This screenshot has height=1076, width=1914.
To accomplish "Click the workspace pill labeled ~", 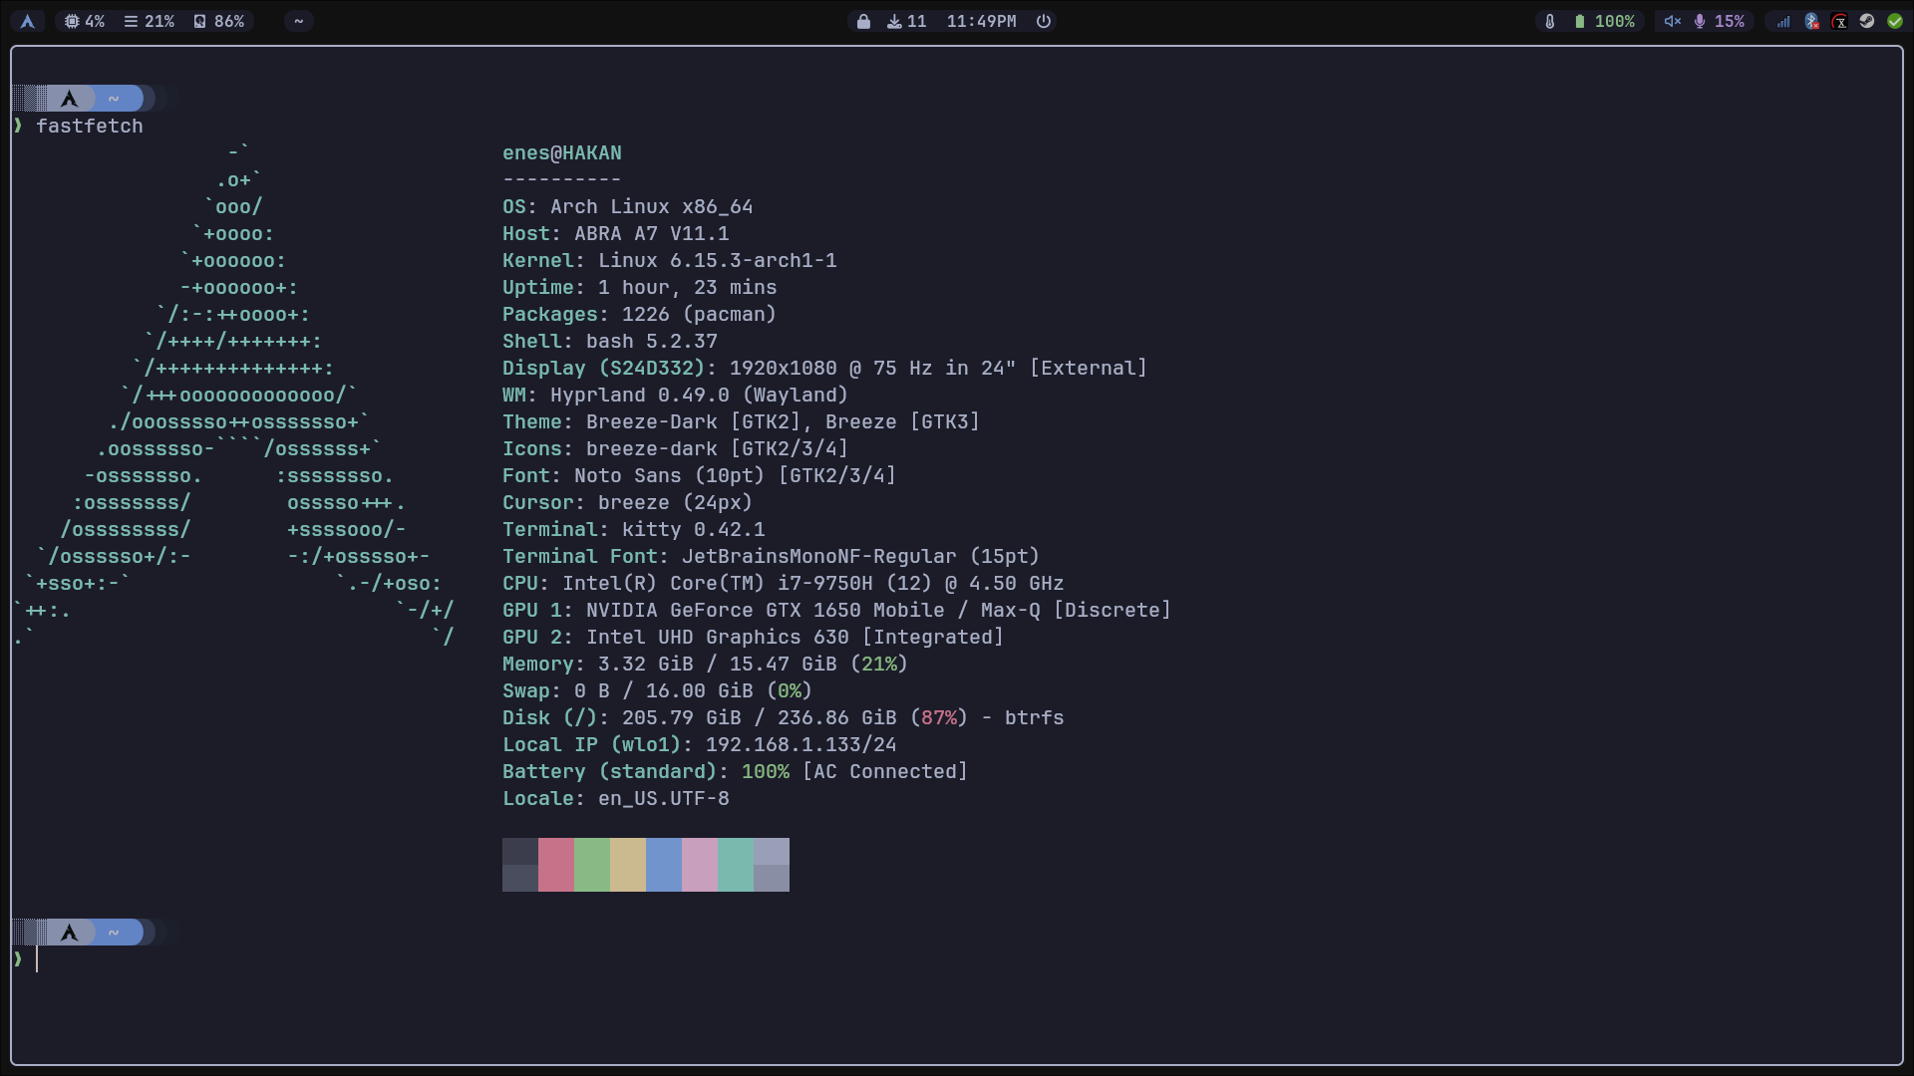I will tap(298, 21).
